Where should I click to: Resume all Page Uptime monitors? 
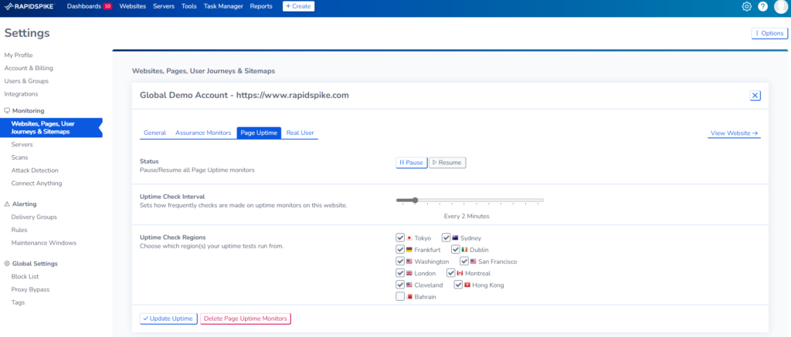pyautogui.click(x=447, y=163)
